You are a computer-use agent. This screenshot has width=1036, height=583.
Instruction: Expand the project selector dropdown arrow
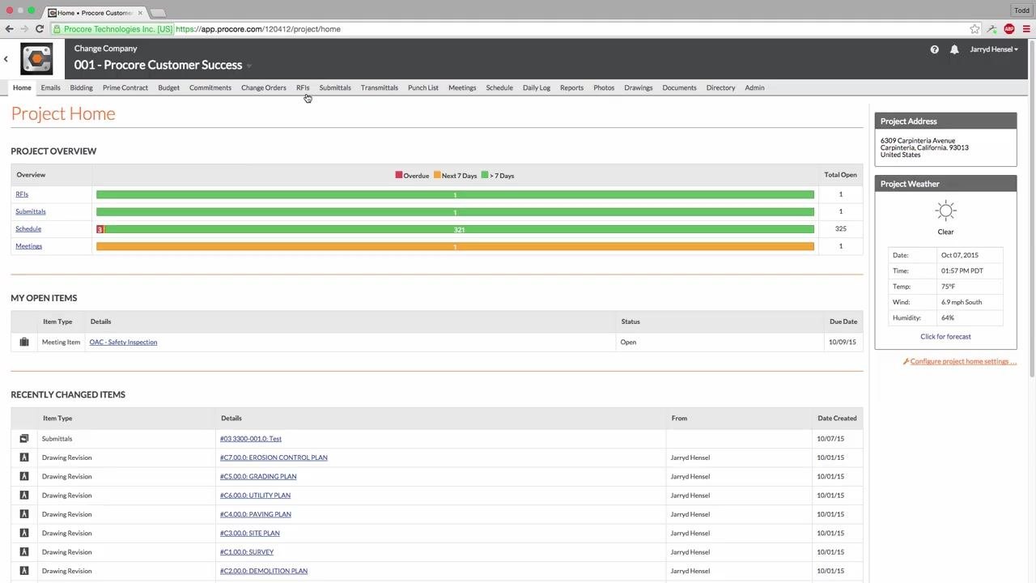tap(249, 66)
